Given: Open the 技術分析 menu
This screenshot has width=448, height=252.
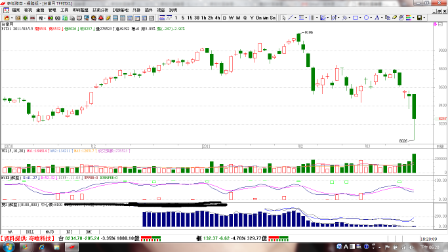Looking at the screenshot, I should point(100,10).
